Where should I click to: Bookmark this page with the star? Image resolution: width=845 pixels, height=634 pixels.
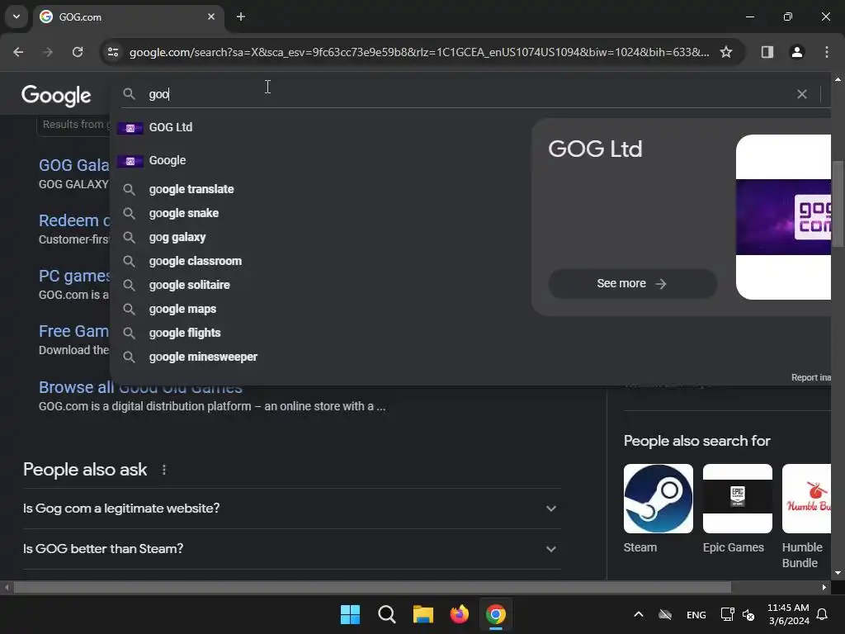[726, 52]
